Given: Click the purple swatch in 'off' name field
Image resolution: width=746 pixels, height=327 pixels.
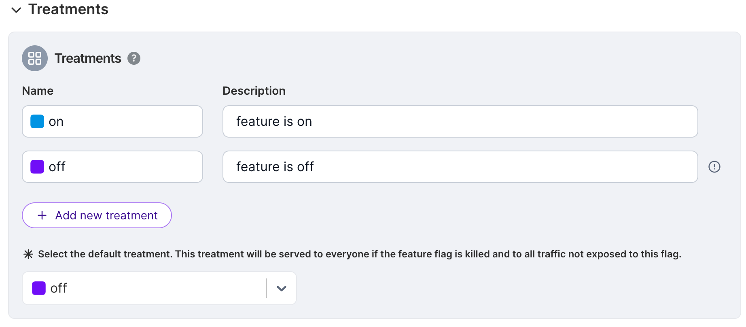Looking at the screenshot, I should [x=37, y=167].
